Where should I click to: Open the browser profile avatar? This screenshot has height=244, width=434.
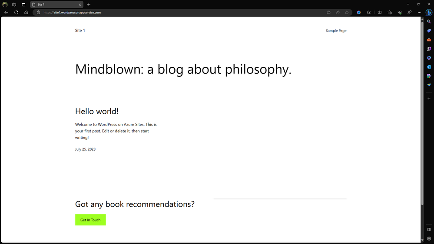pos(5,4)
